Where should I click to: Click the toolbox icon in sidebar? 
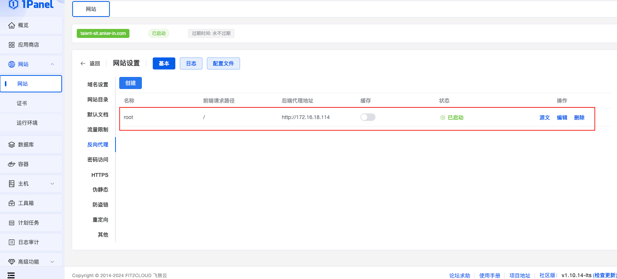click(x=12, y=203)
